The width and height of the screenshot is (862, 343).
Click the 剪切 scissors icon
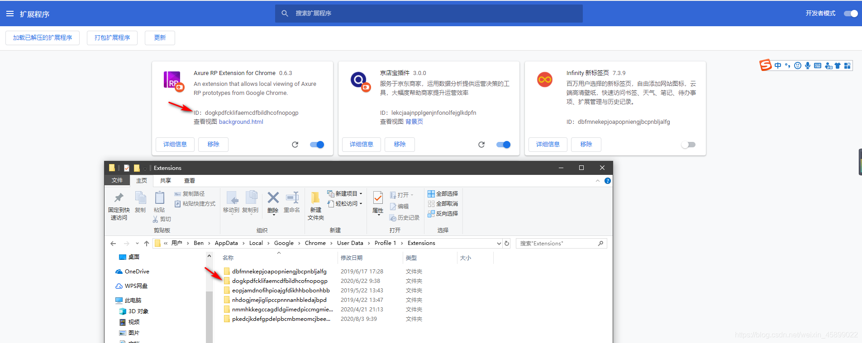coord(156,219)
